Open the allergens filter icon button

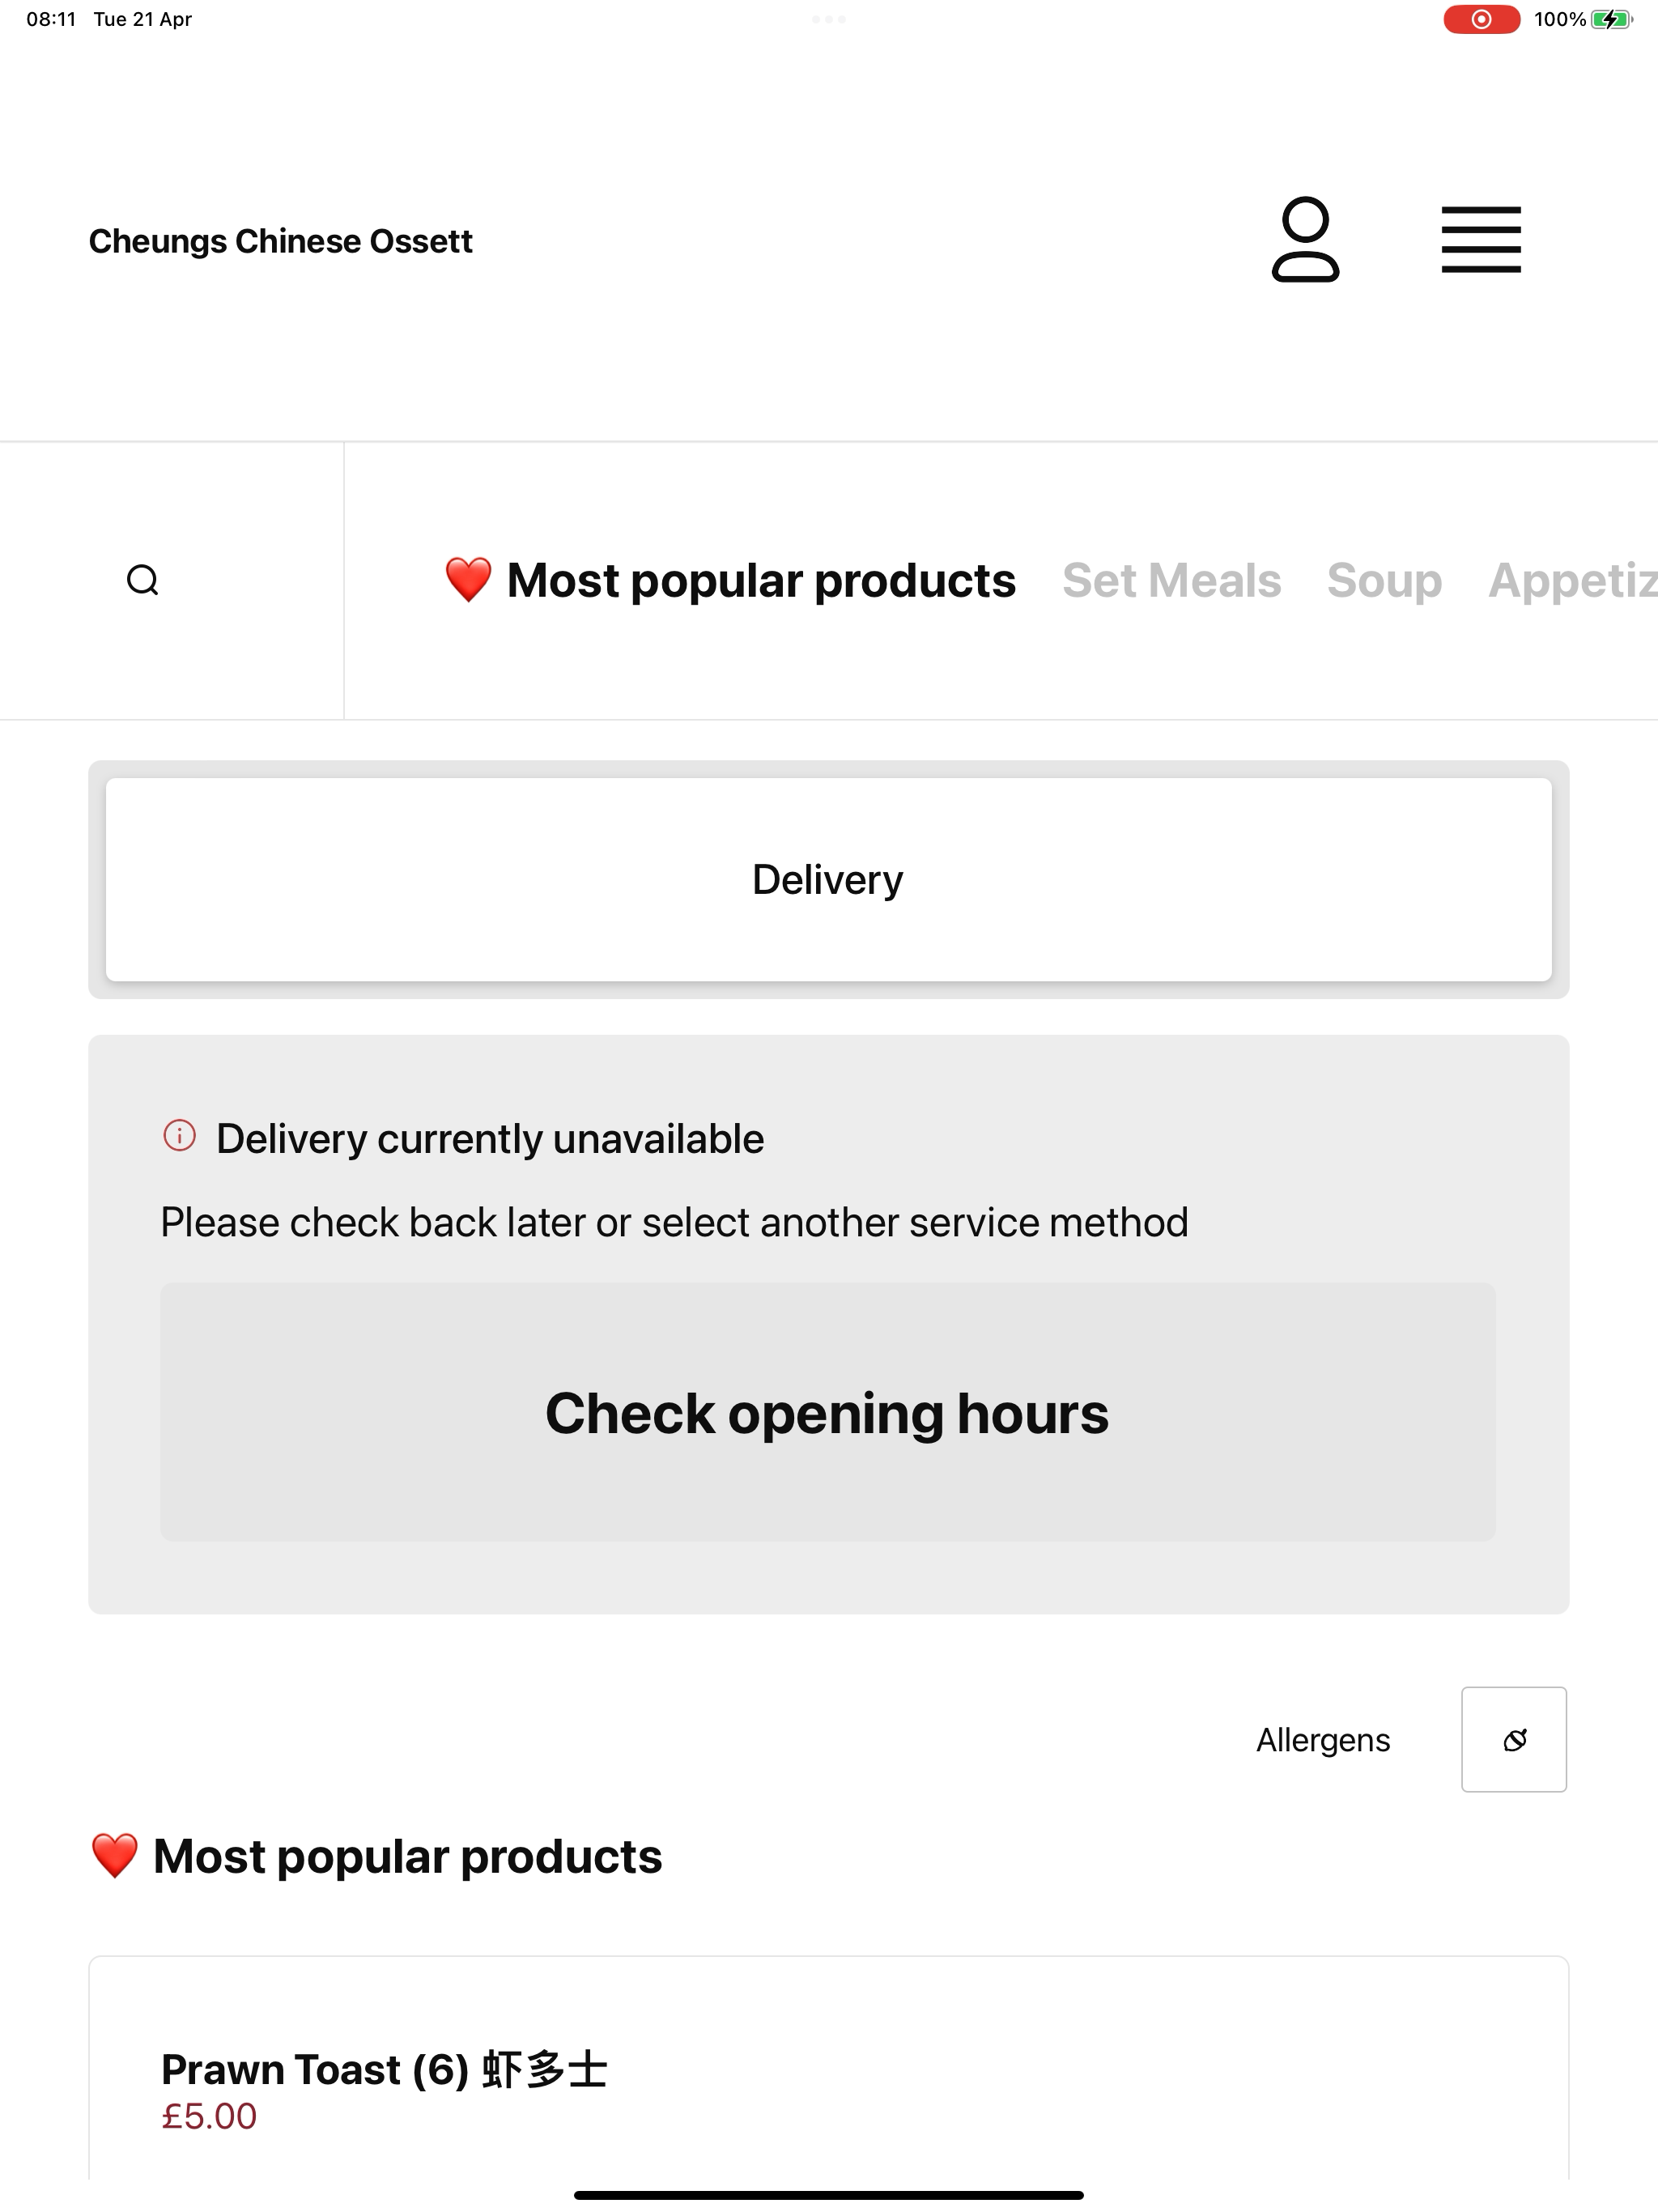coord(1514,1739)
